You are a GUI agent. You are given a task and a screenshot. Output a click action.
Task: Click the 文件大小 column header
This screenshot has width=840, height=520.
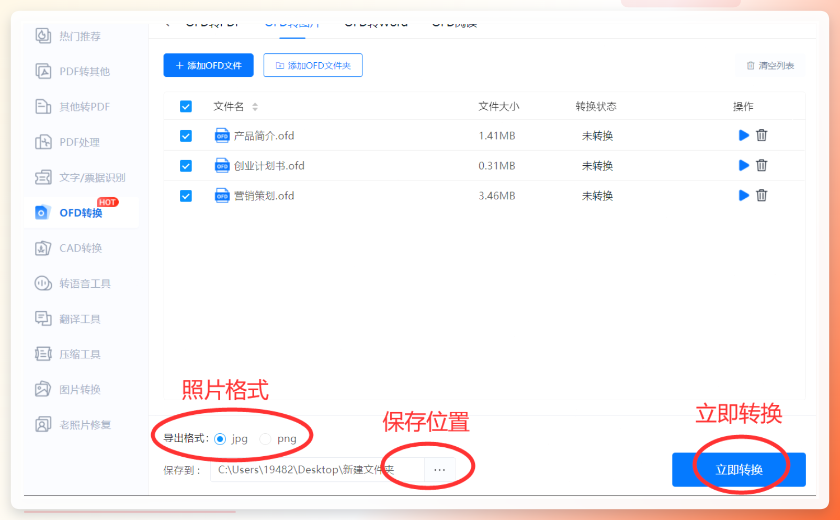click(x=498, y=107)
